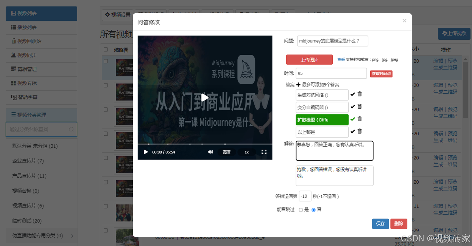Go to 视频回收站 in sidebar
The height and width of the screenshot is (246, 472).
[x=41, y=41]
